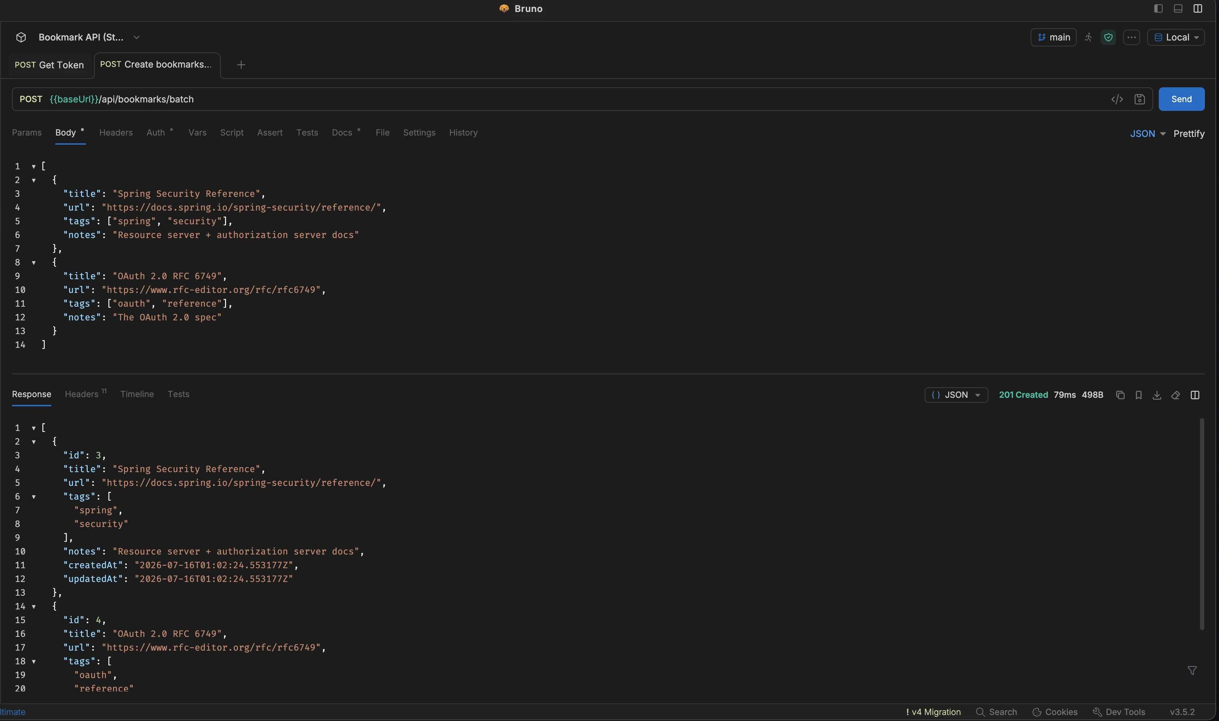
Task: Download the response to file
Action: point(1157,395)
